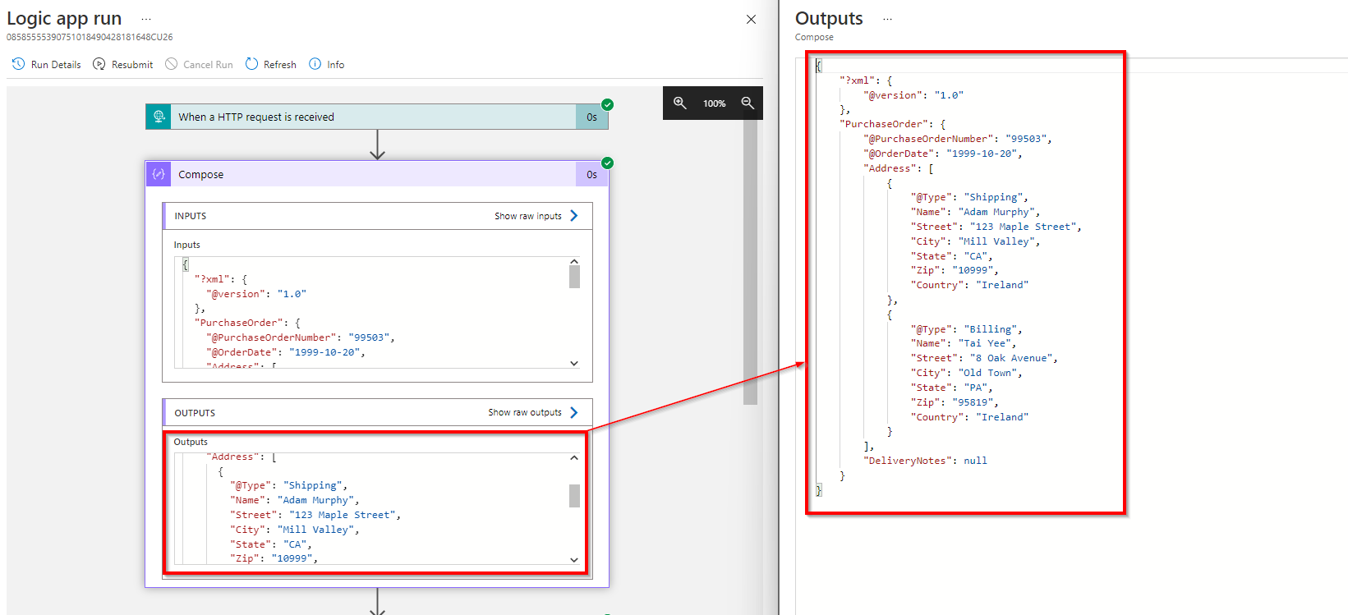1348x615 pixels.
Task: Click "@OrderDate": "1999-10-20" in right Outputs pane
Action: tap(943, 154)
